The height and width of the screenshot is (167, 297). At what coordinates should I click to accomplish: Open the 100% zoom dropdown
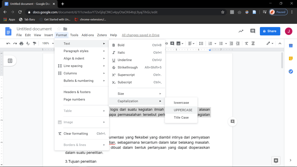[x=47, y=43]
